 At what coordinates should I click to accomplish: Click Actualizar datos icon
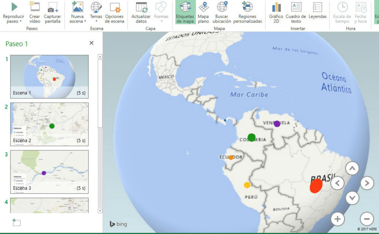[x=141, y=7]
